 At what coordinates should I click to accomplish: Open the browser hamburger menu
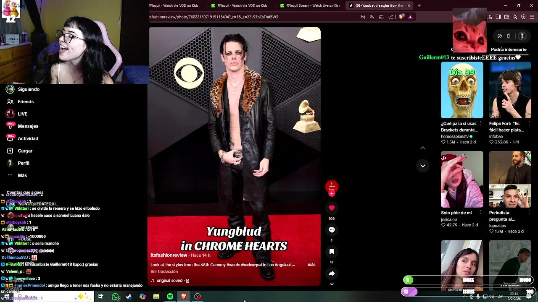(532, 17)
